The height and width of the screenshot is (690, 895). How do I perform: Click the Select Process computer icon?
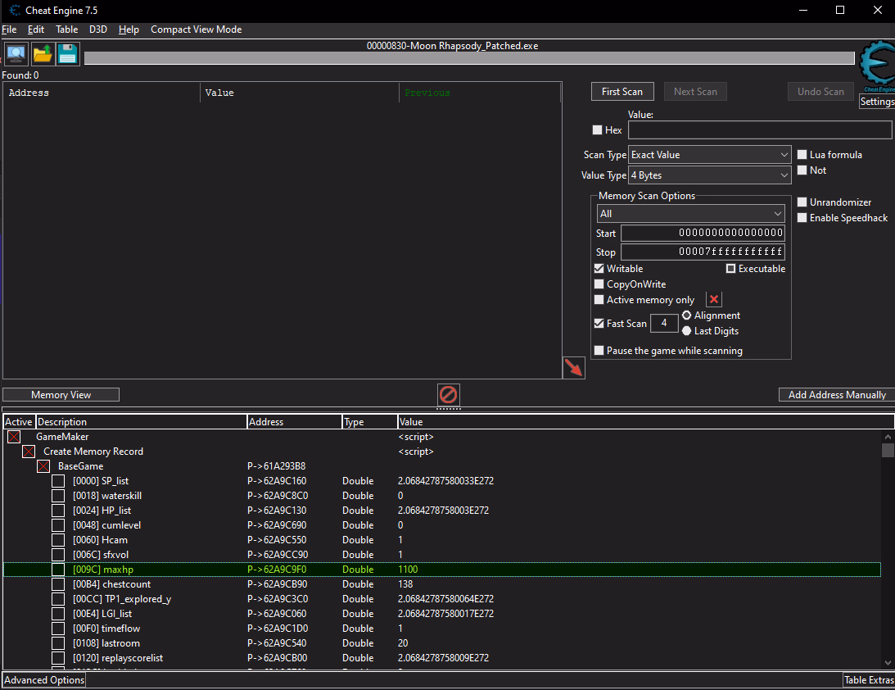(16, 54)
